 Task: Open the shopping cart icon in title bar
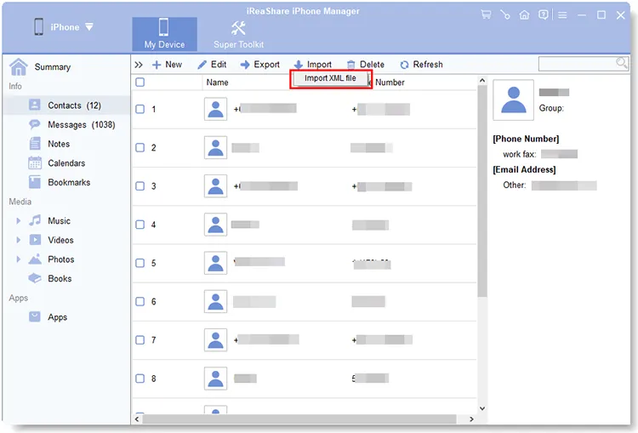point(486,15)
